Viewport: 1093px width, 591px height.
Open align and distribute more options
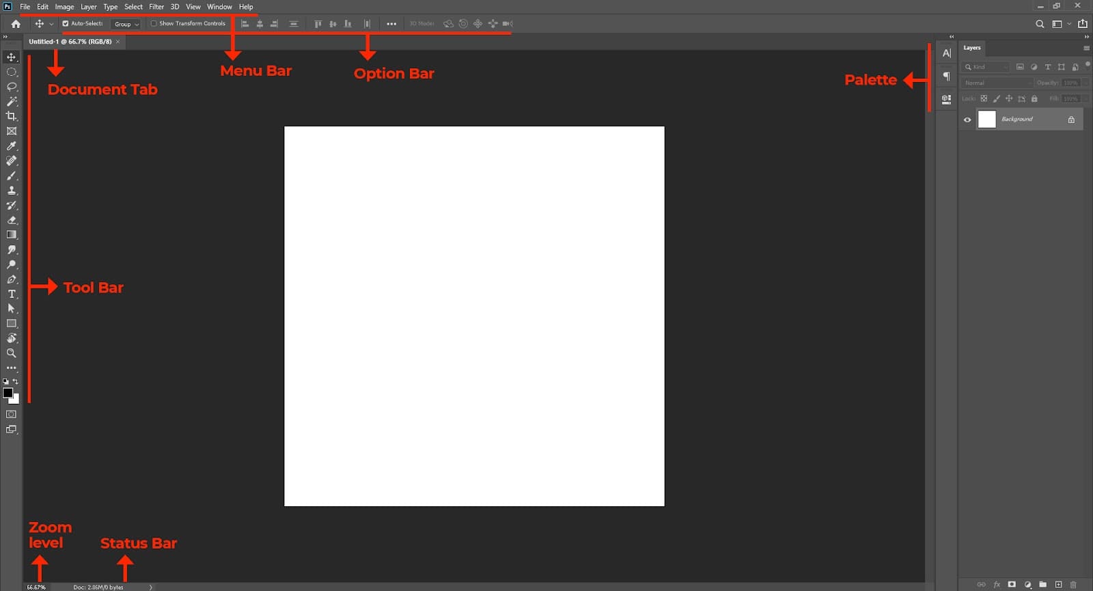(x=391, y=24)
